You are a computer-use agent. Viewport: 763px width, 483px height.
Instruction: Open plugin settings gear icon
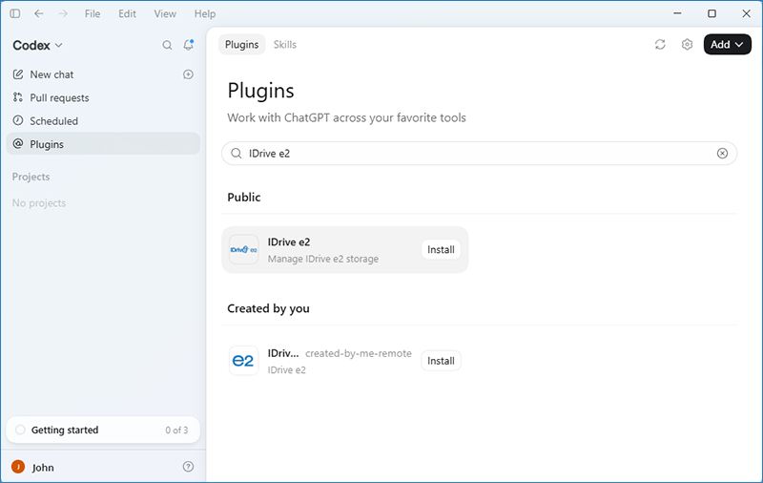point(687,44)
